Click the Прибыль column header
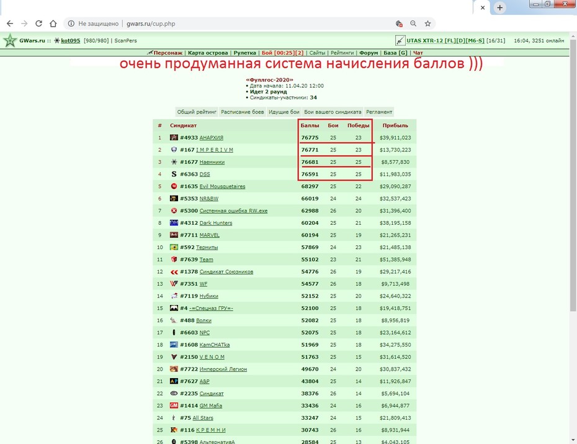The height and width of the screenshot is (444, 577). 395,125
